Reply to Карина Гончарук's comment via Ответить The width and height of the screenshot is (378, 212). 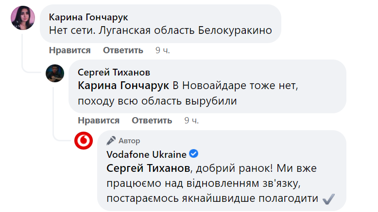point(123,50)
